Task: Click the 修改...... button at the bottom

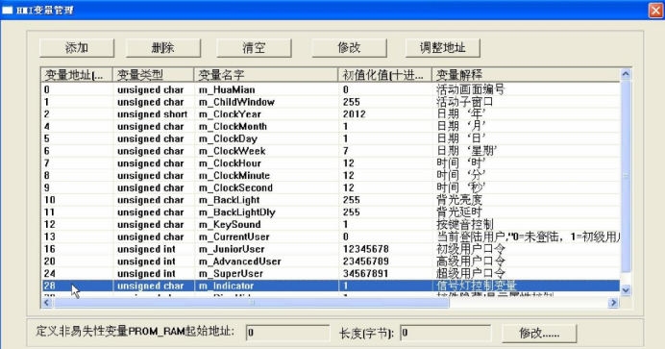Action: (539, 334)
